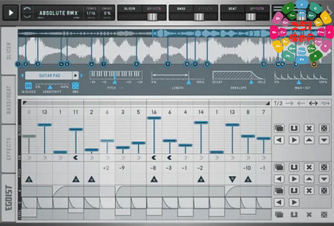Shift slice lane steps left
The width and height of the screenshot is (334, 226).
tap(279, 140)
